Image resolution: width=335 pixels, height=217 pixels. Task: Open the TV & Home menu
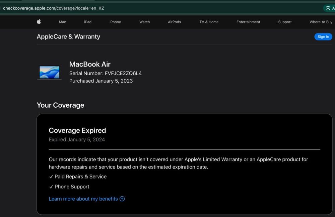click(209, 22)
